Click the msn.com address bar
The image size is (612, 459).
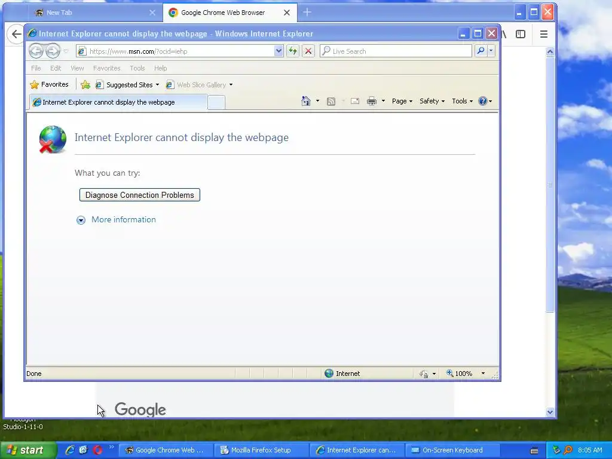pos(176,51)
